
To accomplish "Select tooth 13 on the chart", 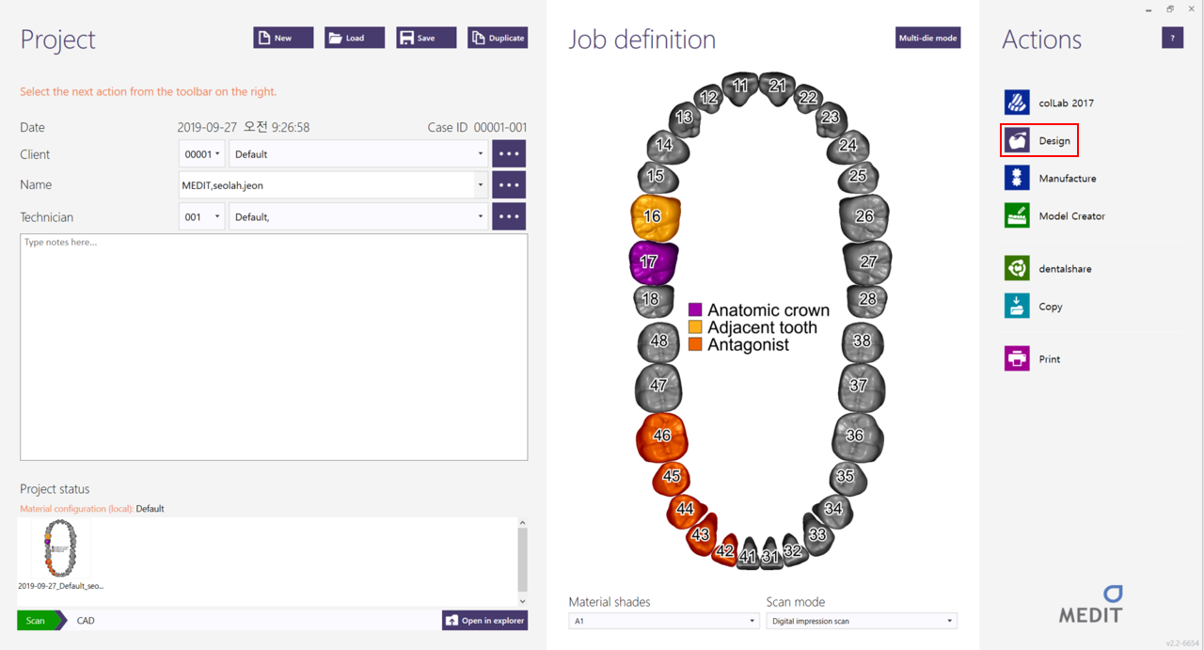I will tap(685, 119).
